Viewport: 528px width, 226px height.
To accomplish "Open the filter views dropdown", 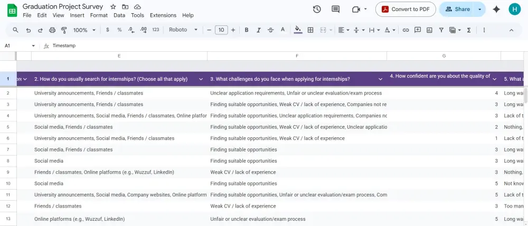I will coord(455,30).
